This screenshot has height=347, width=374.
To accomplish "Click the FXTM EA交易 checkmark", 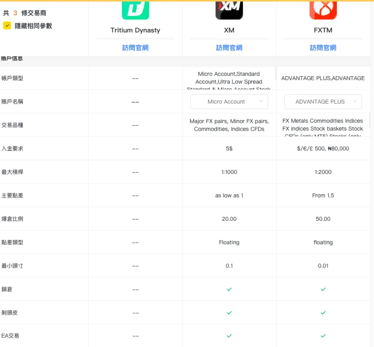I will (323, 336).
